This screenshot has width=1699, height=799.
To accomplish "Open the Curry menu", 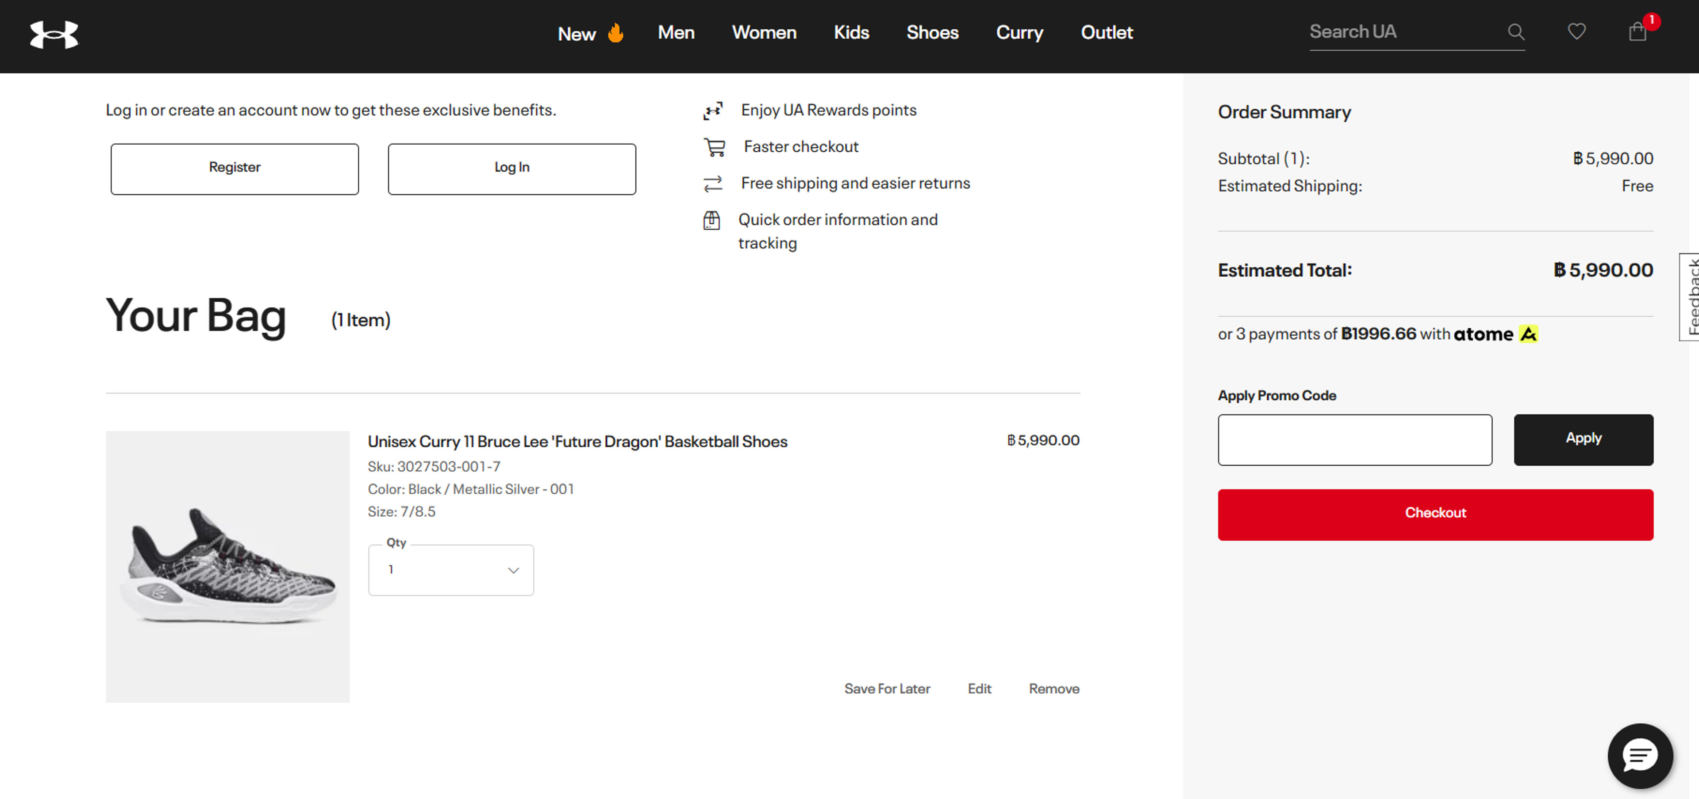I will 1019,32.
